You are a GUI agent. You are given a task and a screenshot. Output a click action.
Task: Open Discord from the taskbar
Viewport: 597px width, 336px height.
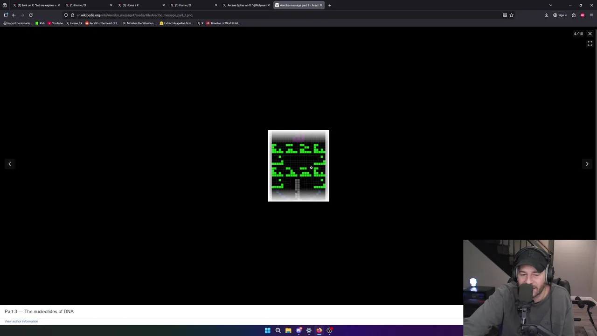point(298,330)
